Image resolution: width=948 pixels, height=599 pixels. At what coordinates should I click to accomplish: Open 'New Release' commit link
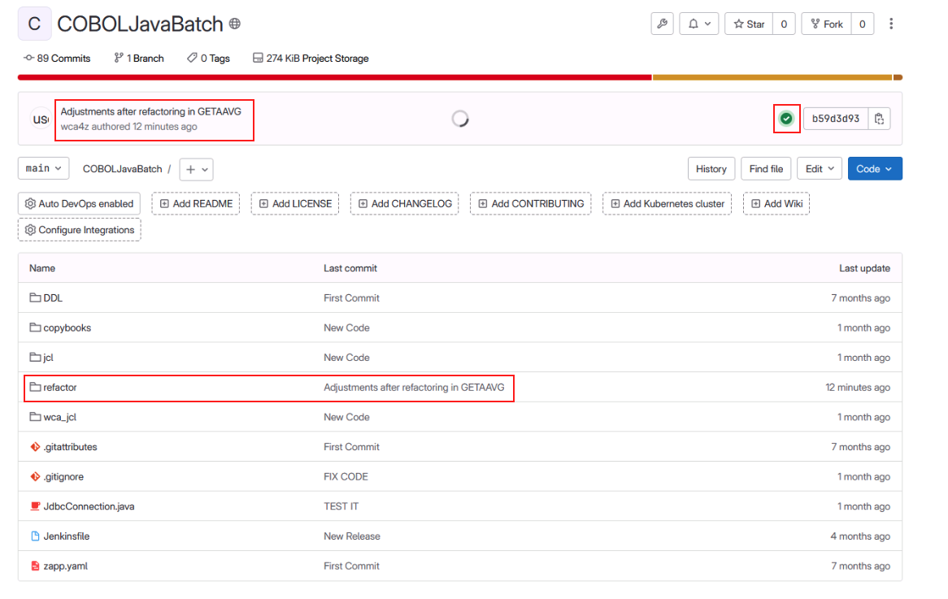pyautogui.click(x=352, y=536)
